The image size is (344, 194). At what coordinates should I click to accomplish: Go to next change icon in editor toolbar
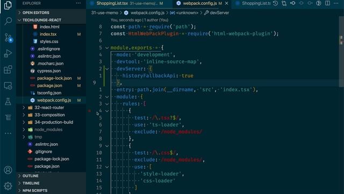[310, 3]
